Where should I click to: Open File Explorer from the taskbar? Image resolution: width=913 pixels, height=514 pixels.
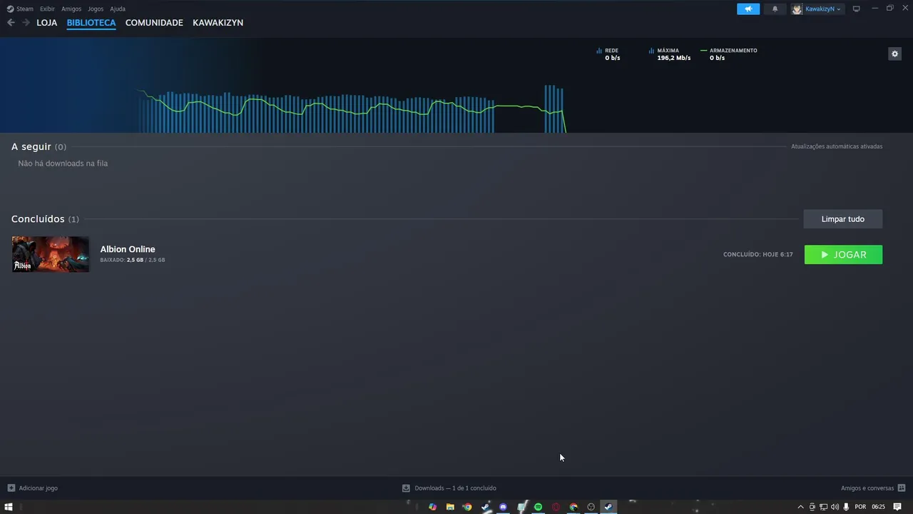[450, 507]
